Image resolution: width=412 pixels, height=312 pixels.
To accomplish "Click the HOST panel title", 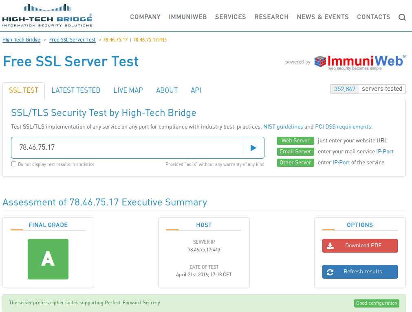I will point(204,225).
